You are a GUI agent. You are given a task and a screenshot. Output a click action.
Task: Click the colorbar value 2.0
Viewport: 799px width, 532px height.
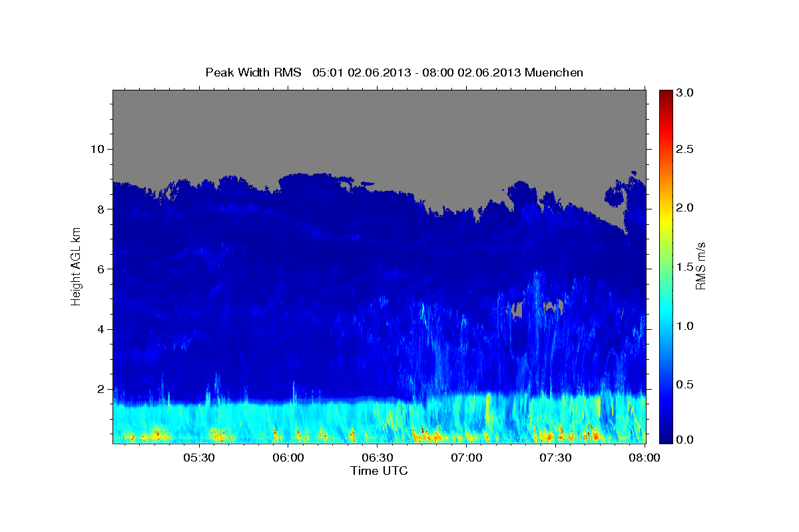(x=685, y=208)
